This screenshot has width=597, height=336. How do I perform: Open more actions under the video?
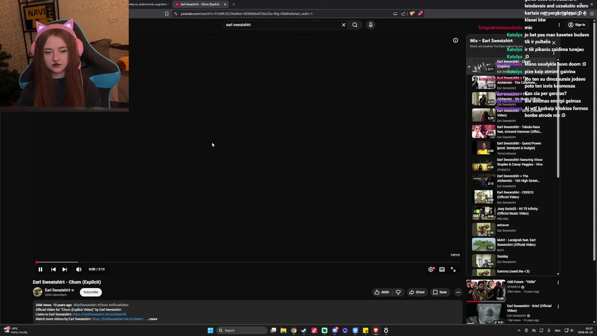458,292
